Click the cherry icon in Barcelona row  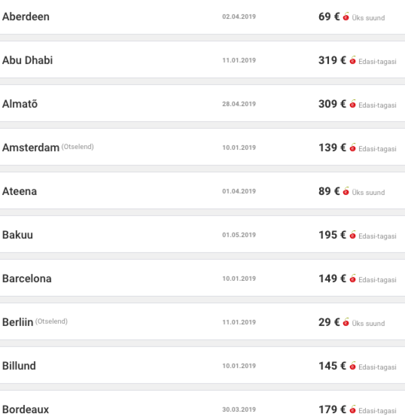click(353, 279)
